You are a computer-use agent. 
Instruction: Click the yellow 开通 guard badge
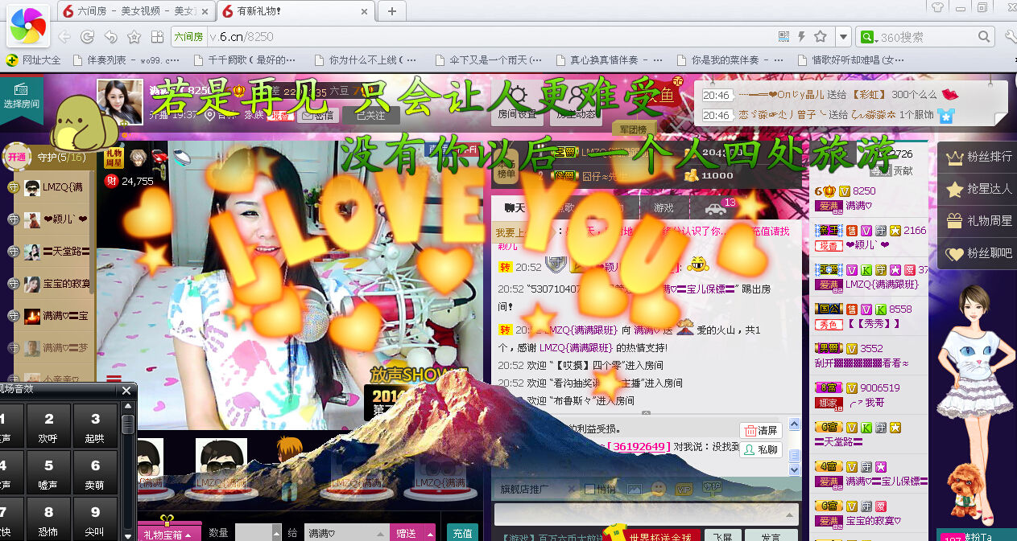(17, 157)
